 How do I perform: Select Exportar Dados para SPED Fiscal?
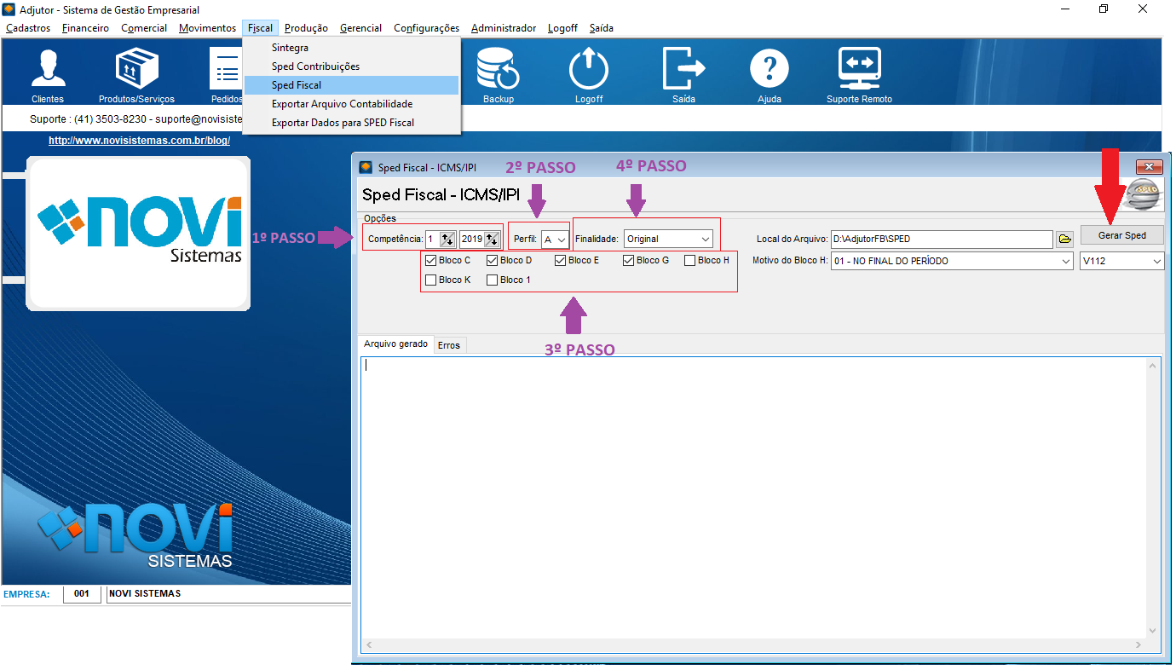click(x=351, y=123)
